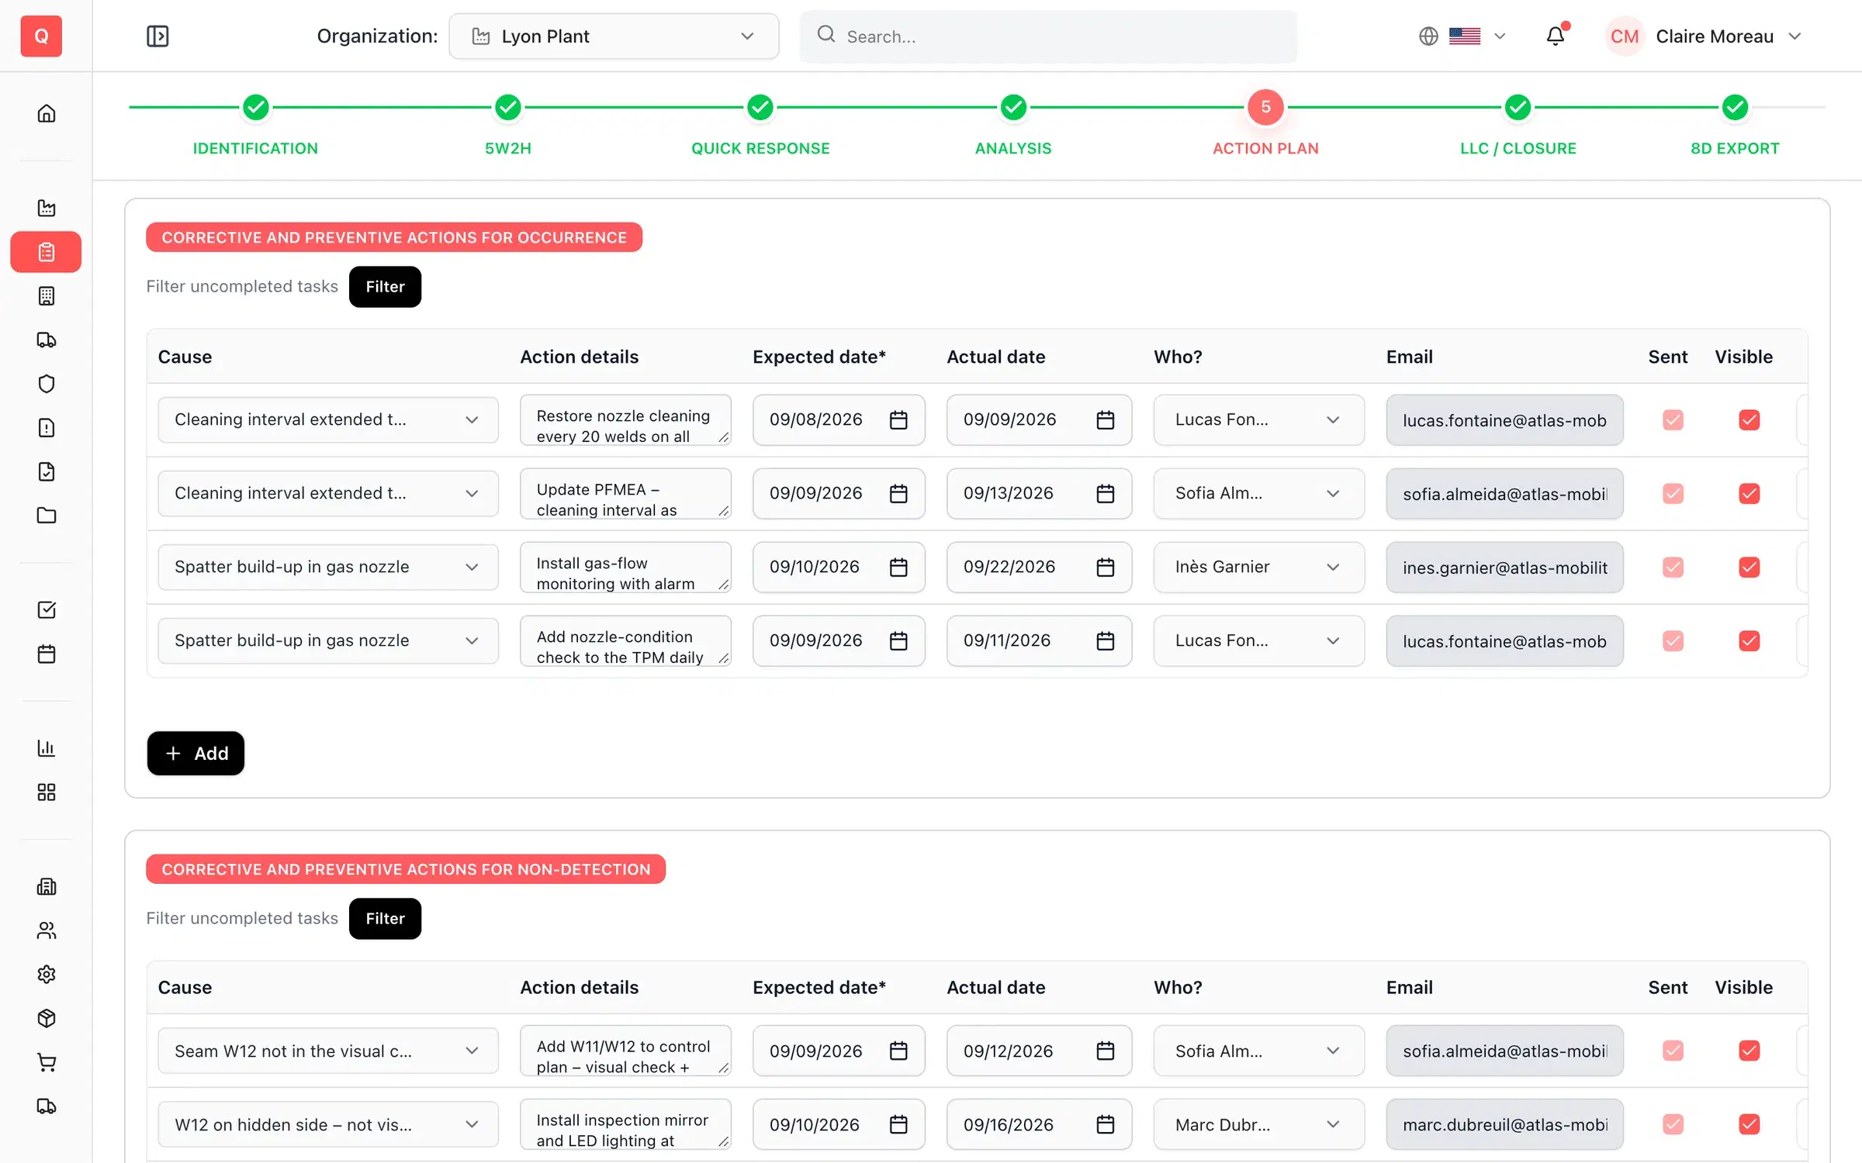Click Filter button in Occurrence section
Screen dimensions: 1862x1163
pyautogui.click(x=385, y=287)
